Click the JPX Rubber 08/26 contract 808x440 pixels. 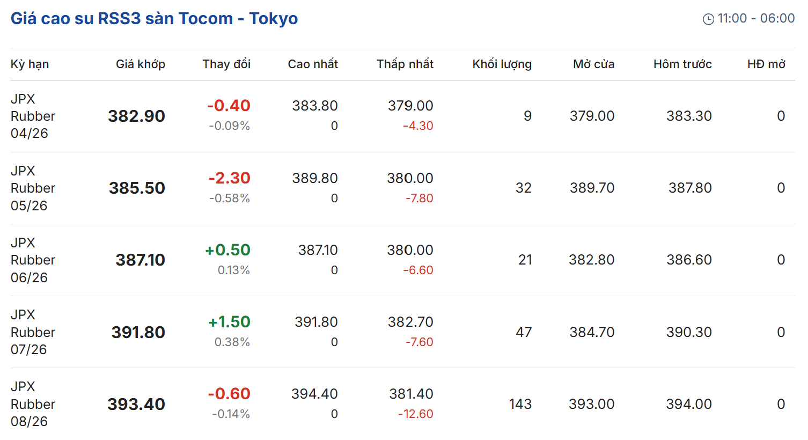coord(33,404)
